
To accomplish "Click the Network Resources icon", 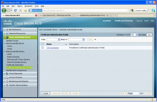I will click(x=7, y=33).
